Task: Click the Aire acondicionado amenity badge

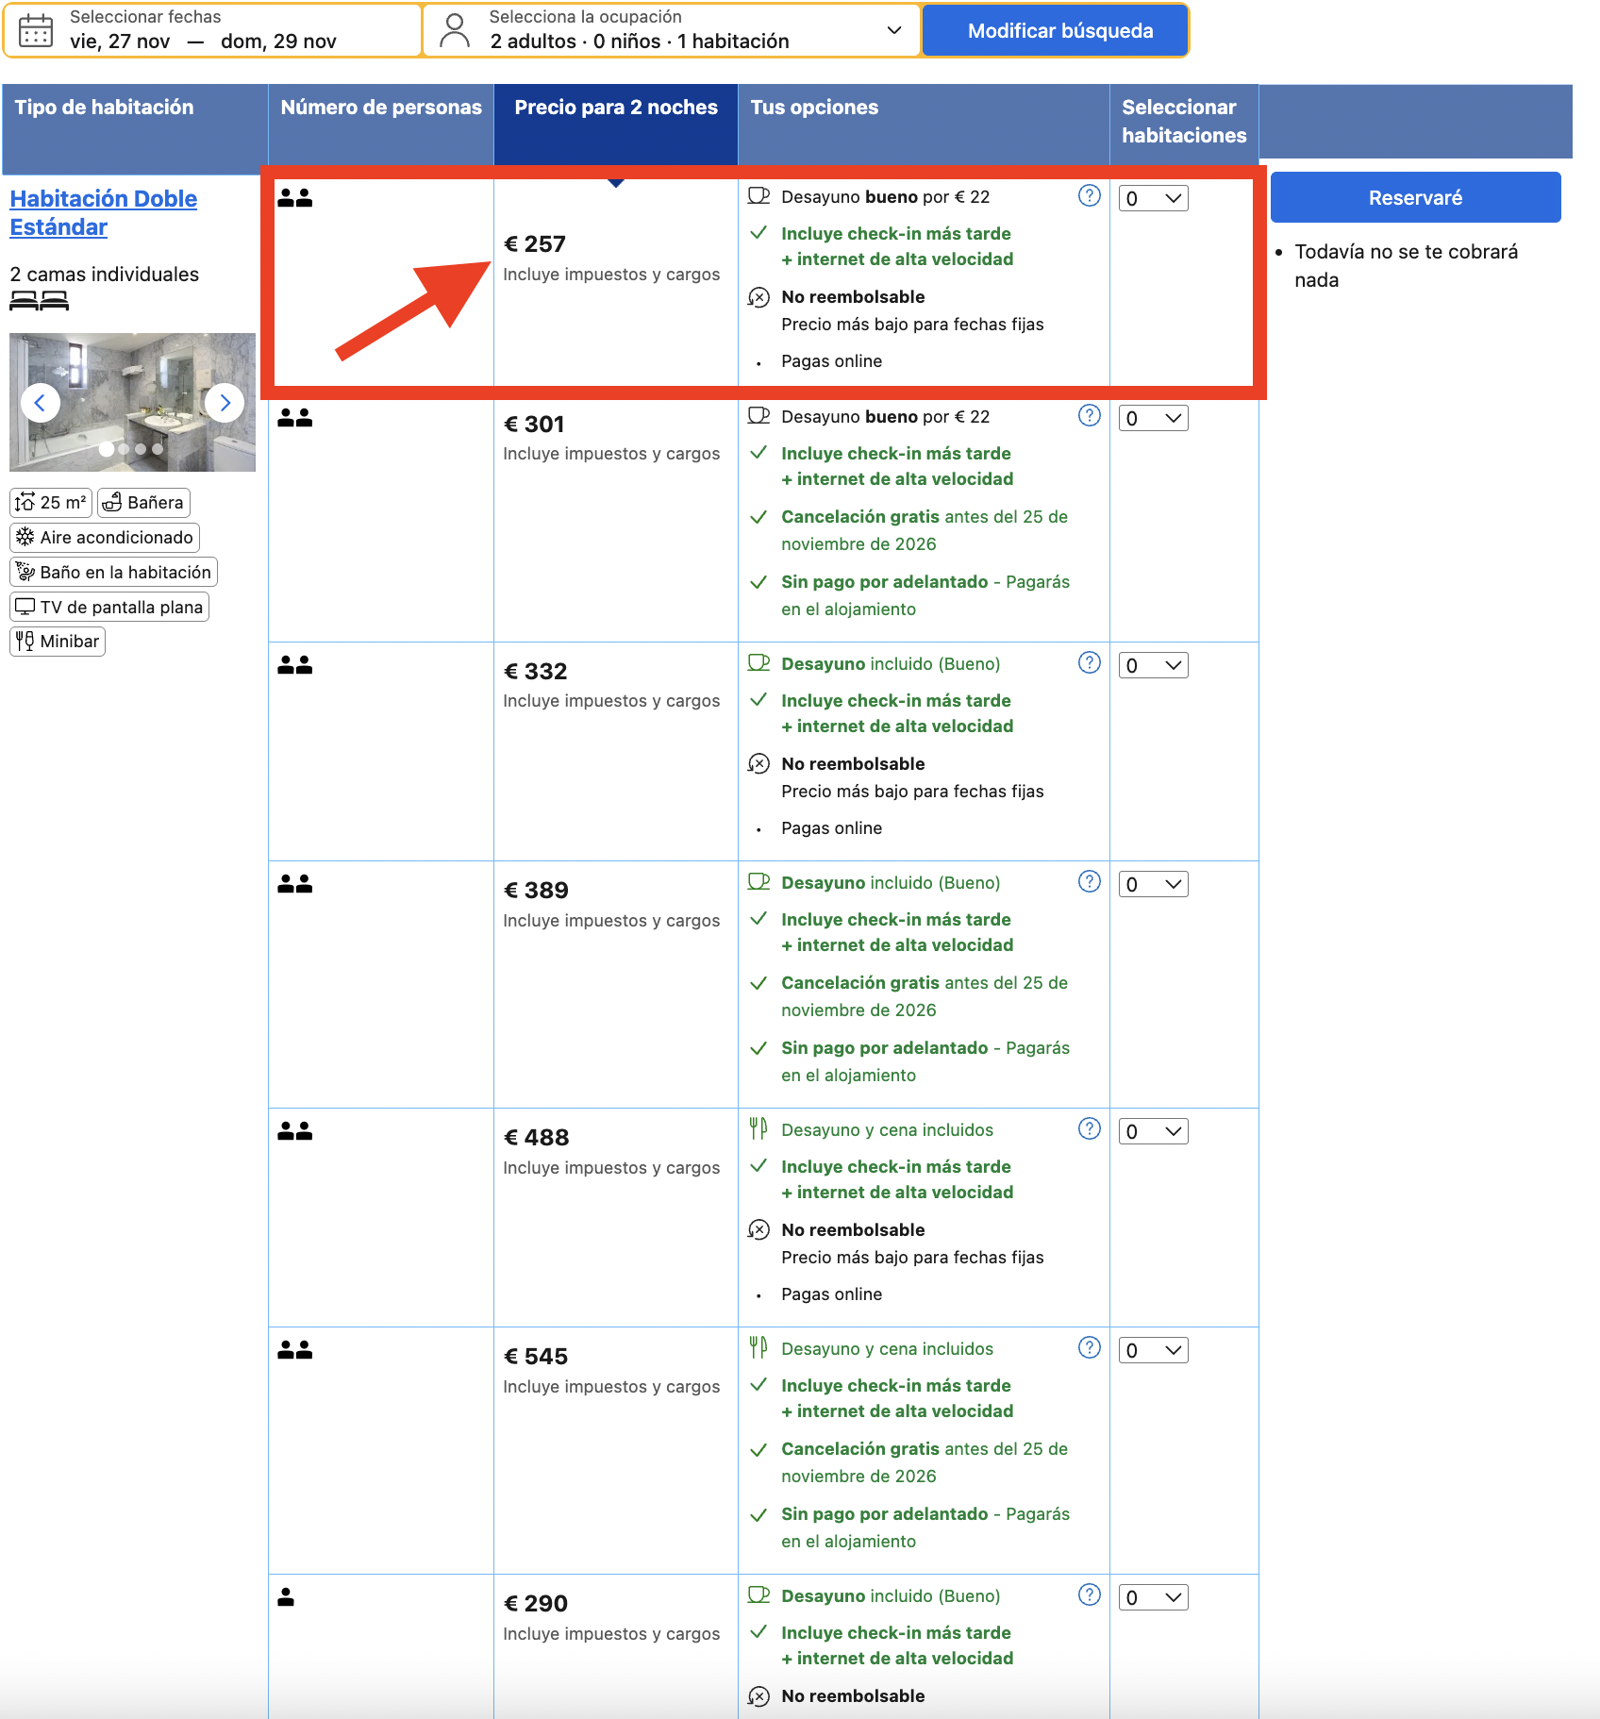Action: 105,538
